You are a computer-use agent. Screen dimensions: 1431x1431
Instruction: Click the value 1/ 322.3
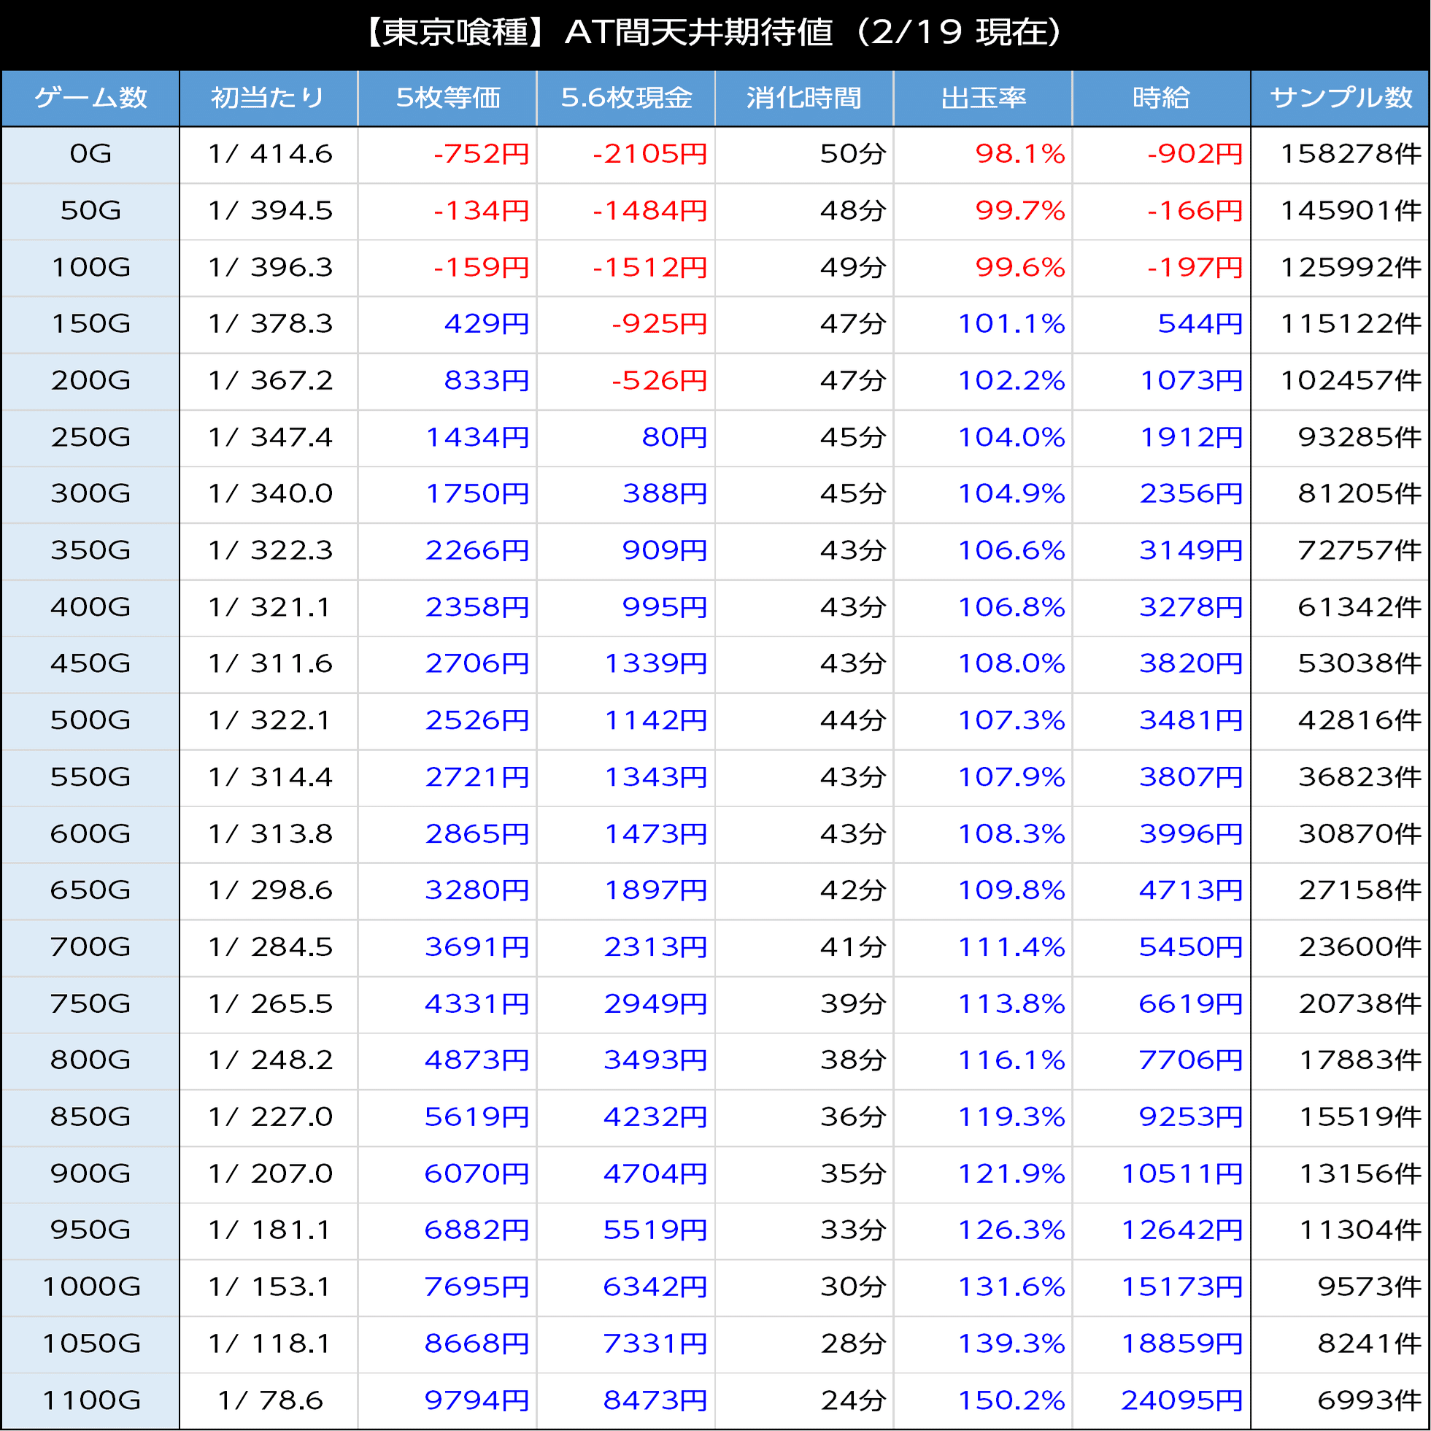tap(269, 550)
